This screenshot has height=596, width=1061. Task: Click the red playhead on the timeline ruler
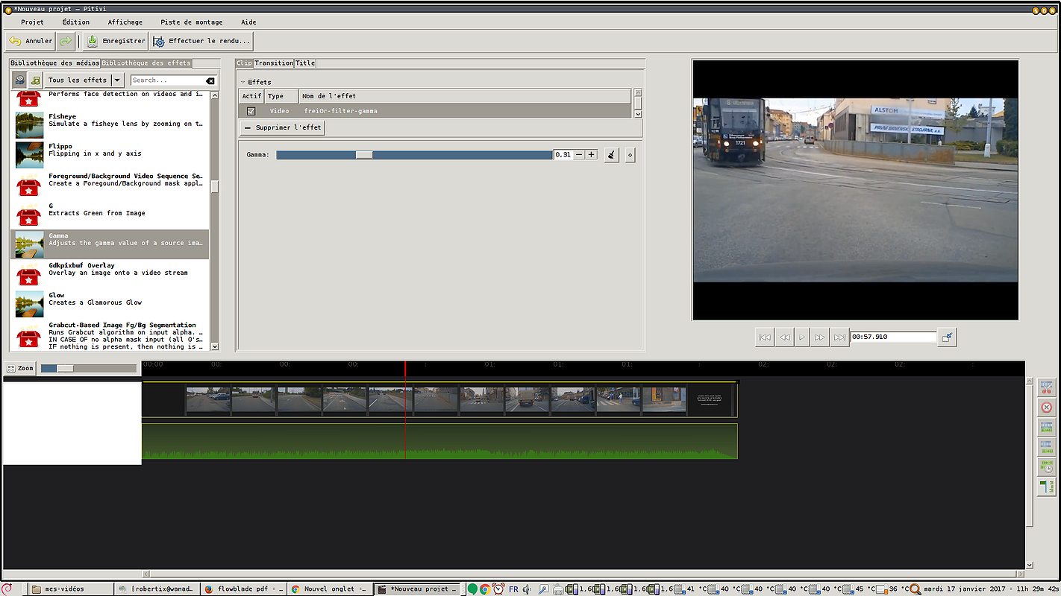[405, 368]
